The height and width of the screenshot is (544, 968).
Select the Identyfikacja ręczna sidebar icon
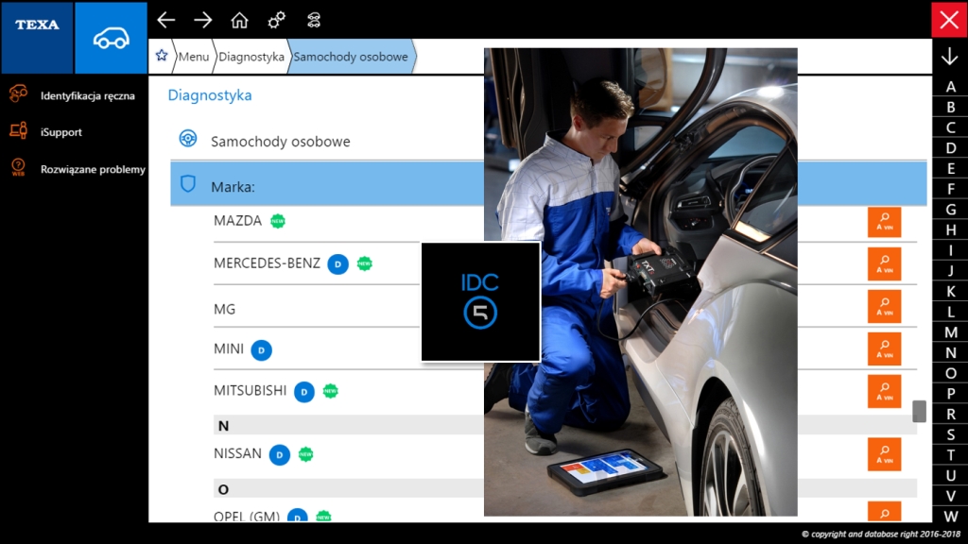pyautogui.click(x=17, y=94)
